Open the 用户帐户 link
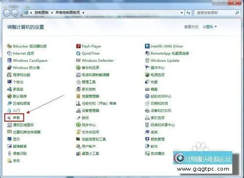 89,146
